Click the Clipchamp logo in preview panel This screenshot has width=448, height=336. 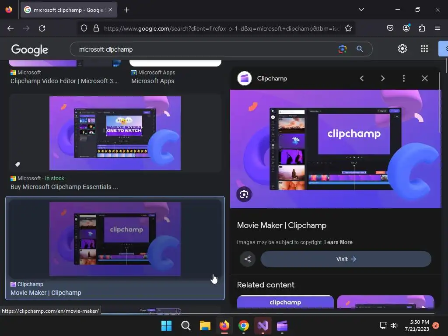tap(245, 78)
